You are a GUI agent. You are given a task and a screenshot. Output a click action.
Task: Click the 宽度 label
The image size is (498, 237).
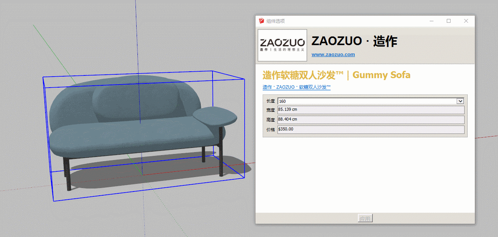tap(270, 110)
